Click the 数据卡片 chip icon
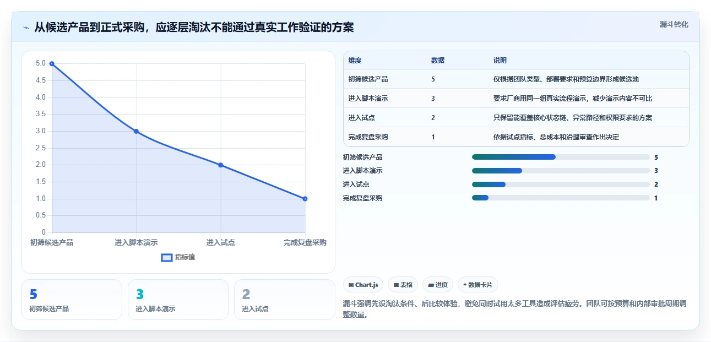This screenshot has height=342, width=711. (x=465, y=285)
